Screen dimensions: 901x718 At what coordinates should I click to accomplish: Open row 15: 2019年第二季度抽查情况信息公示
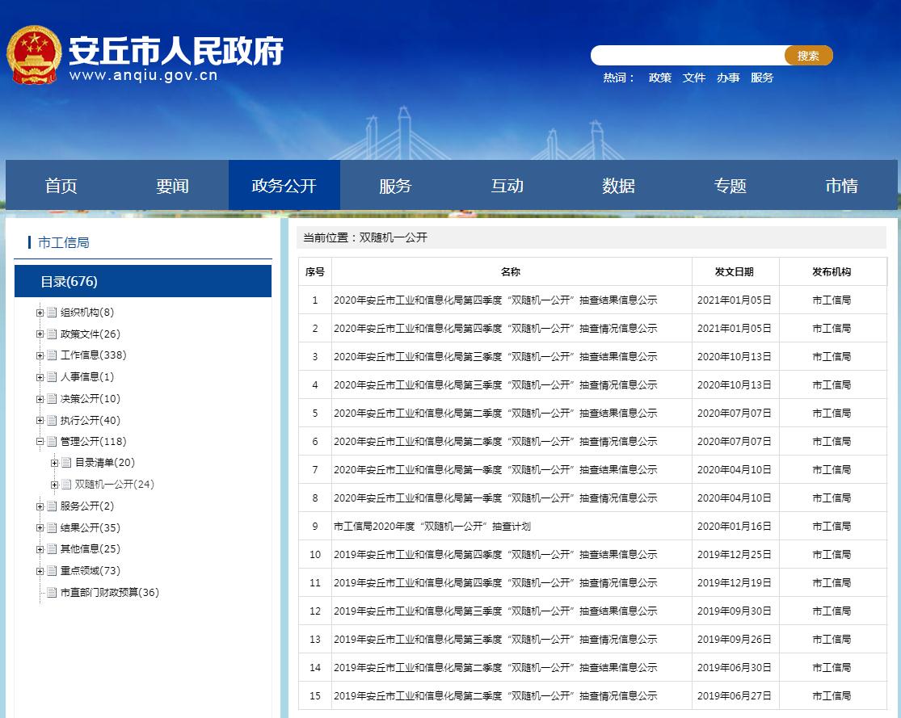495,696
